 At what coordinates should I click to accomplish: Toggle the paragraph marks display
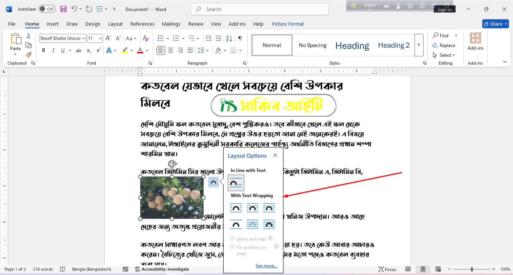pos(239,38)
